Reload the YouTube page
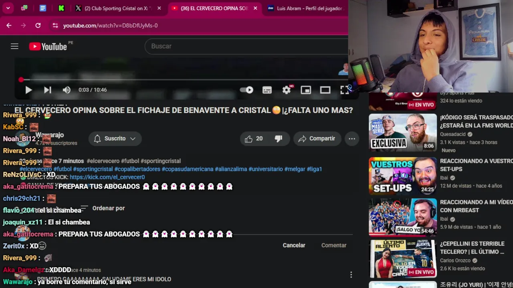The height and width of the screenshot is (288, 513). pyautogui.click(x=38, y=25)
